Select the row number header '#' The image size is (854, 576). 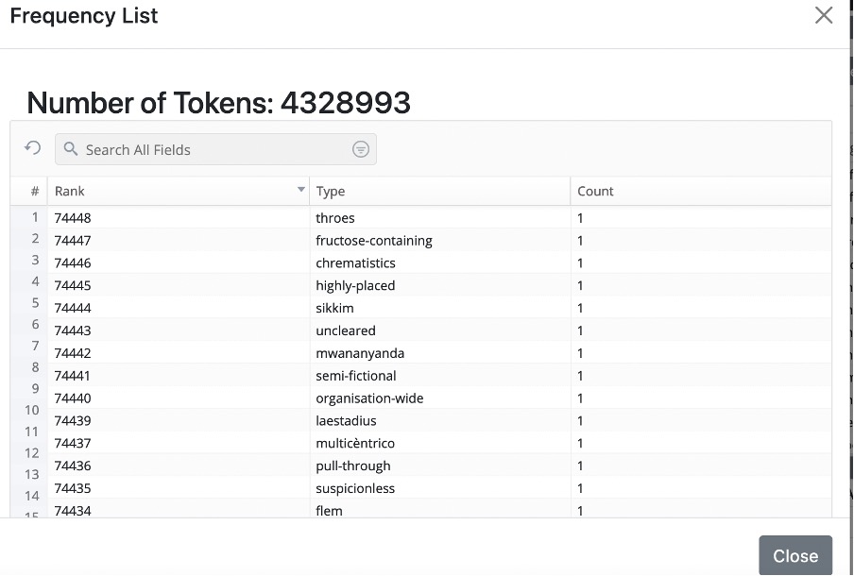point(35,191)
